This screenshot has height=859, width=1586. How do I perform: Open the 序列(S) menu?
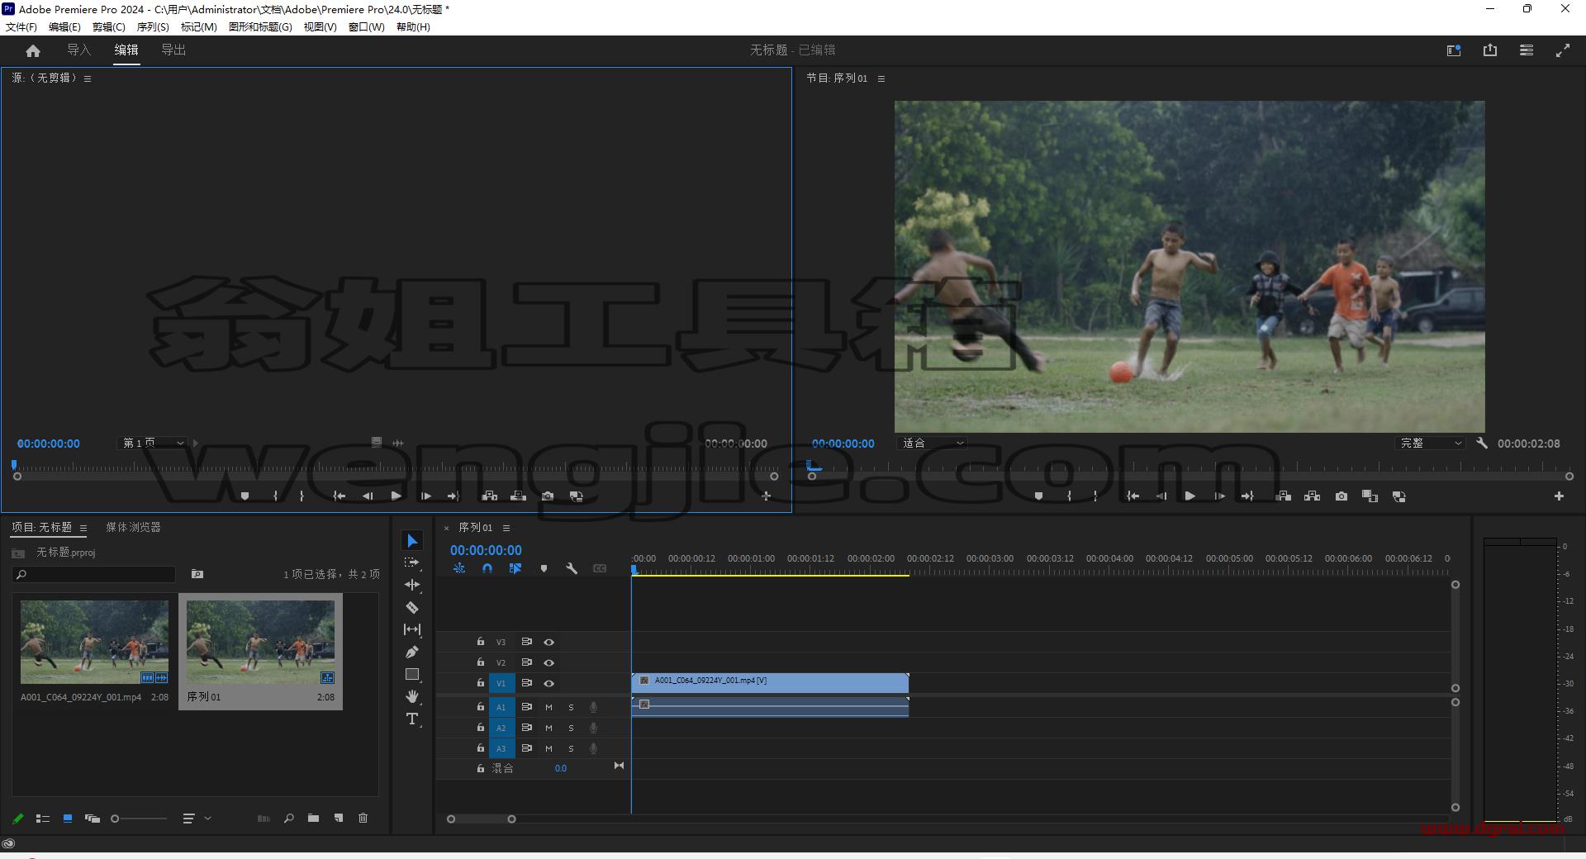click(153, 27)
